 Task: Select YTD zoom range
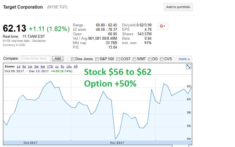pos(50,67)
